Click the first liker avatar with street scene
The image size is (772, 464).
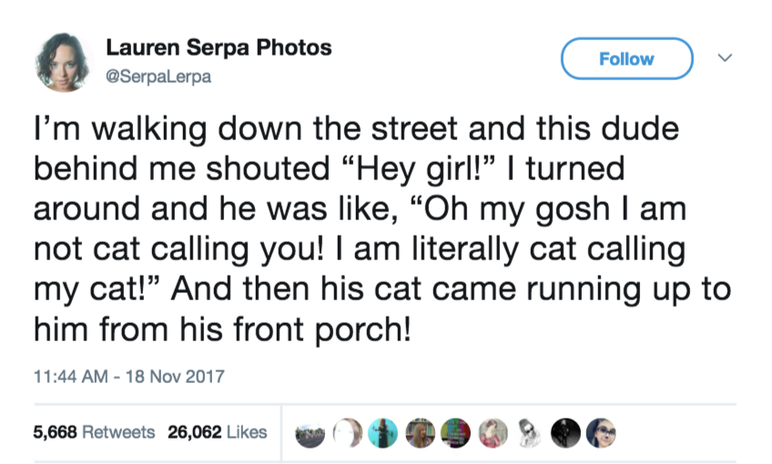[310, 432]
